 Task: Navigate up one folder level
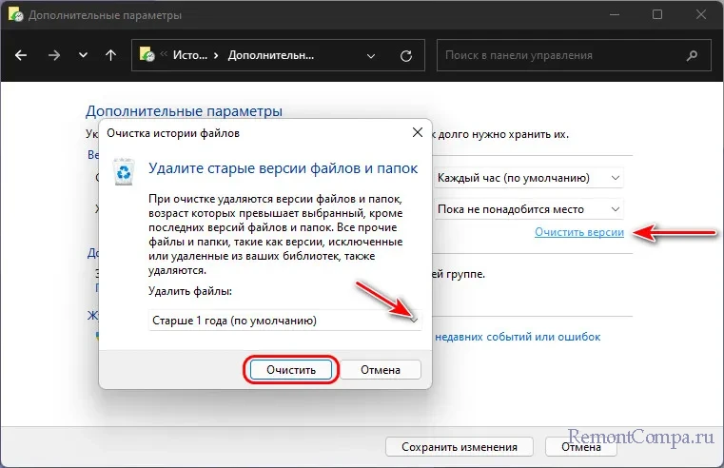110,55
